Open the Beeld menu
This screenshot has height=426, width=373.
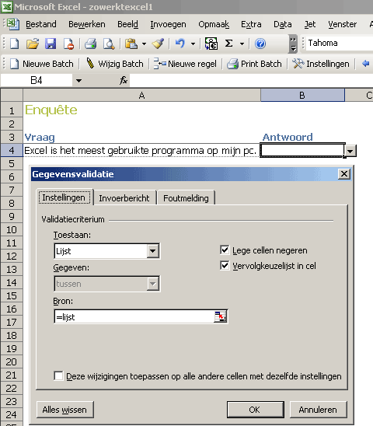127,24
